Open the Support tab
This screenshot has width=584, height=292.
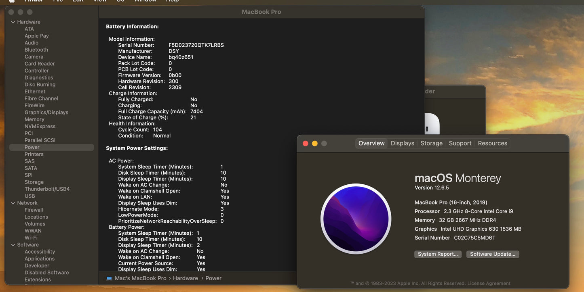click(x=460, y=143)
